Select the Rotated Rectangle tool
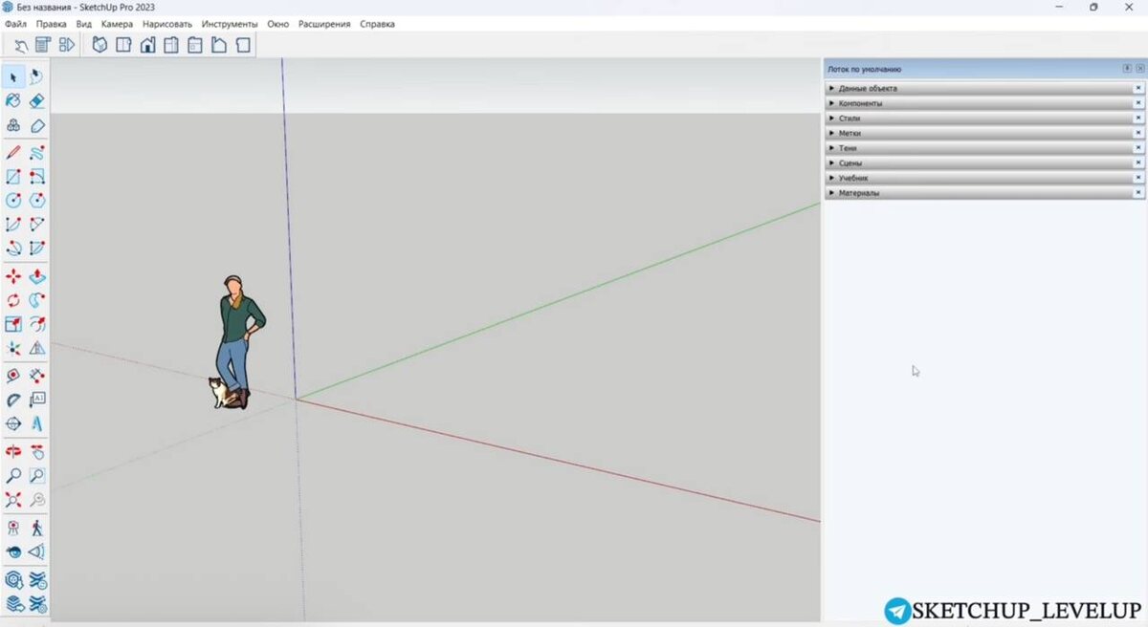 tap(36, 177)
